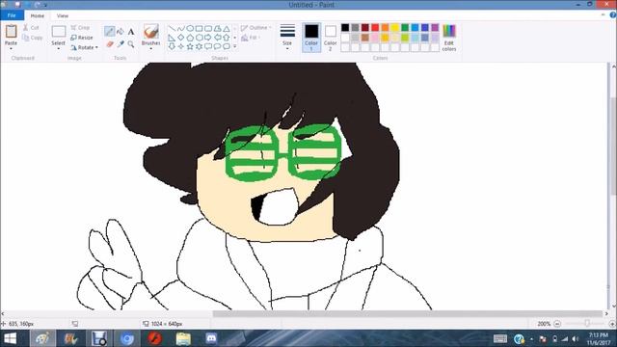Open Chrome from the taskbar
This screenshot has width=617, height=347.
click(126, 338)
